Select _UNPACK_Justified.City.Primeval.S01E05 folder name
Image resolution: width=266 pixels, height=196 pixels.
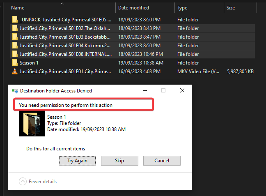(x=66, y=20)
